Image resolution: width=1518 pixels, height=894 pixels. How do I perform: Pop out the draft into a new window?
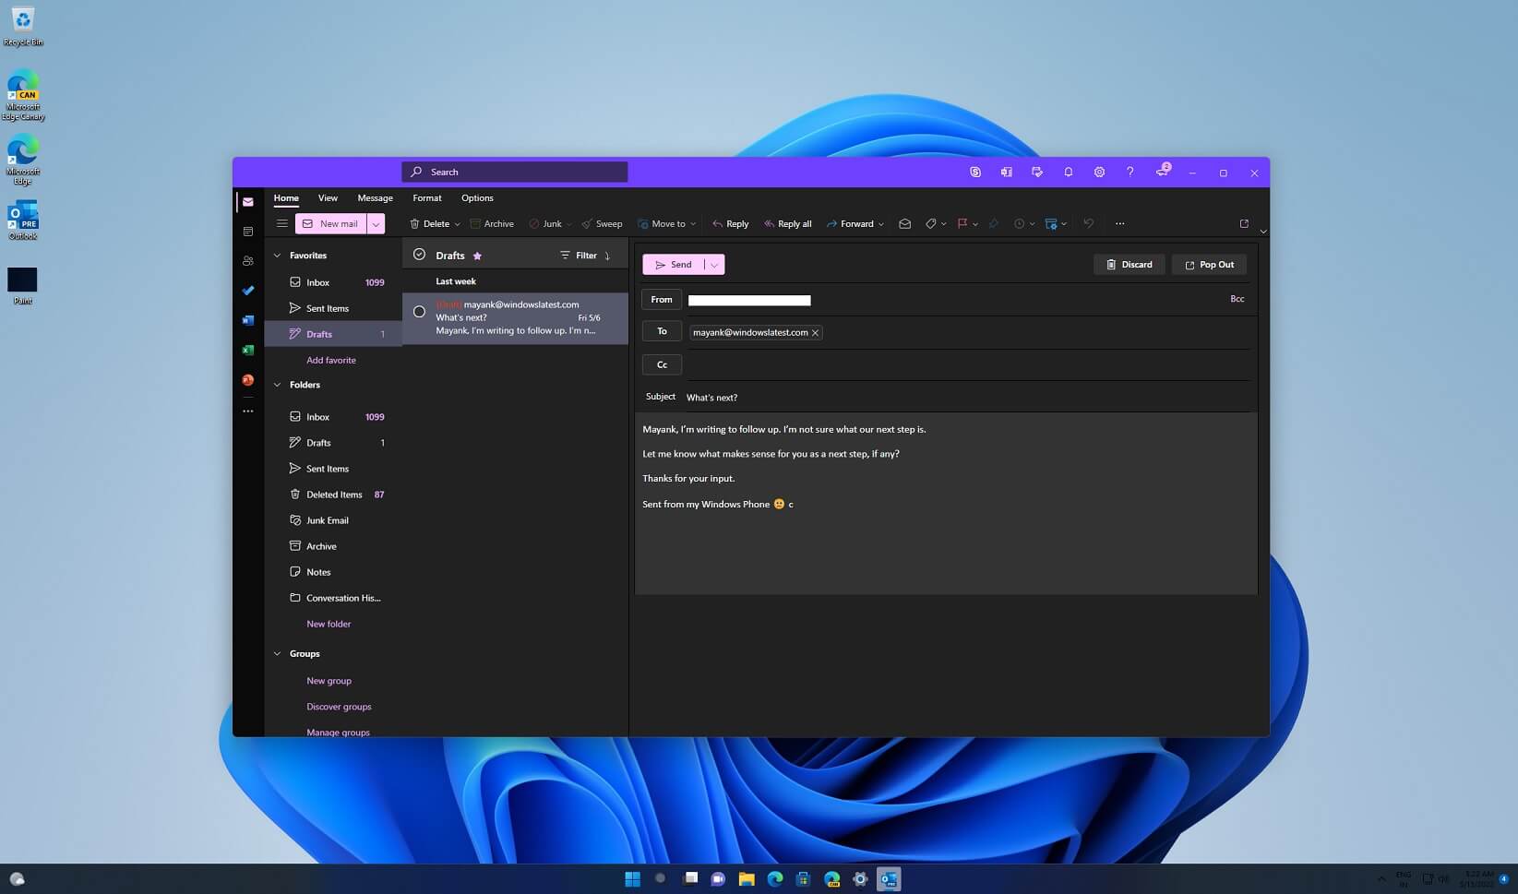coord(1209,265)
